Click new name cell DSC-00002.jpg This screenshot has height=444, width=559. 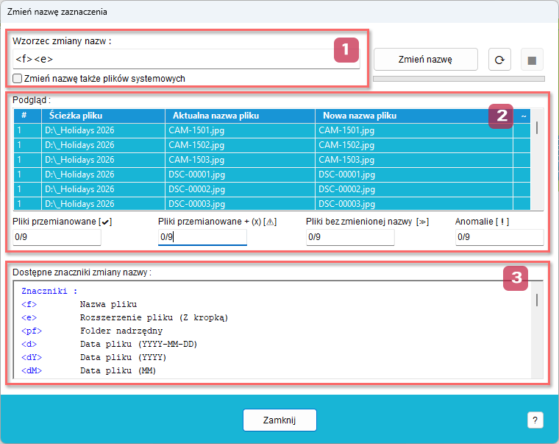click(x=414, y=189)
